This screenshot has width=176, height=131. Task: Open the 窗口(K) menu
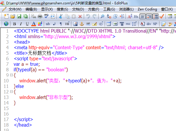(x=167, y=9)
